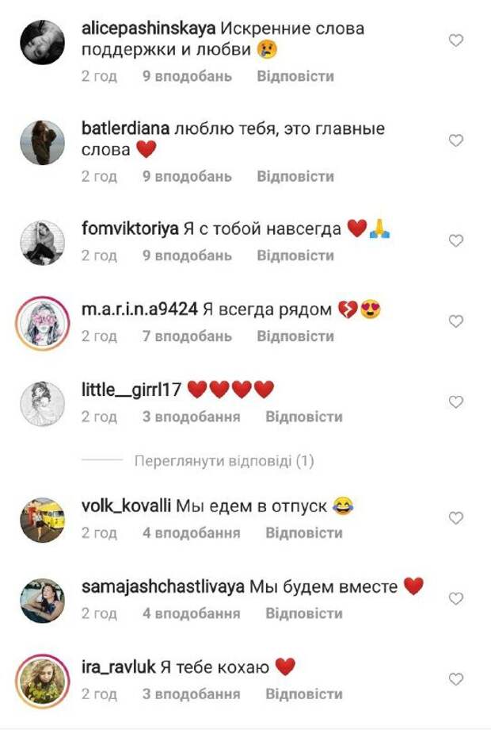
Task: Reply to volk_kovalli's vacation comment
Action: [304, 533]
